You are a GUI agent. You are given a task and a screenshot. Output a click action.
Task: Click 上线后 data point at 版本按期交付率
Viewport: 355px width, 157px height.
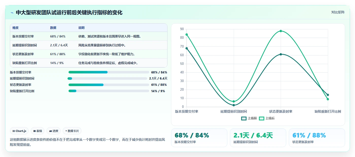(187, 34)
